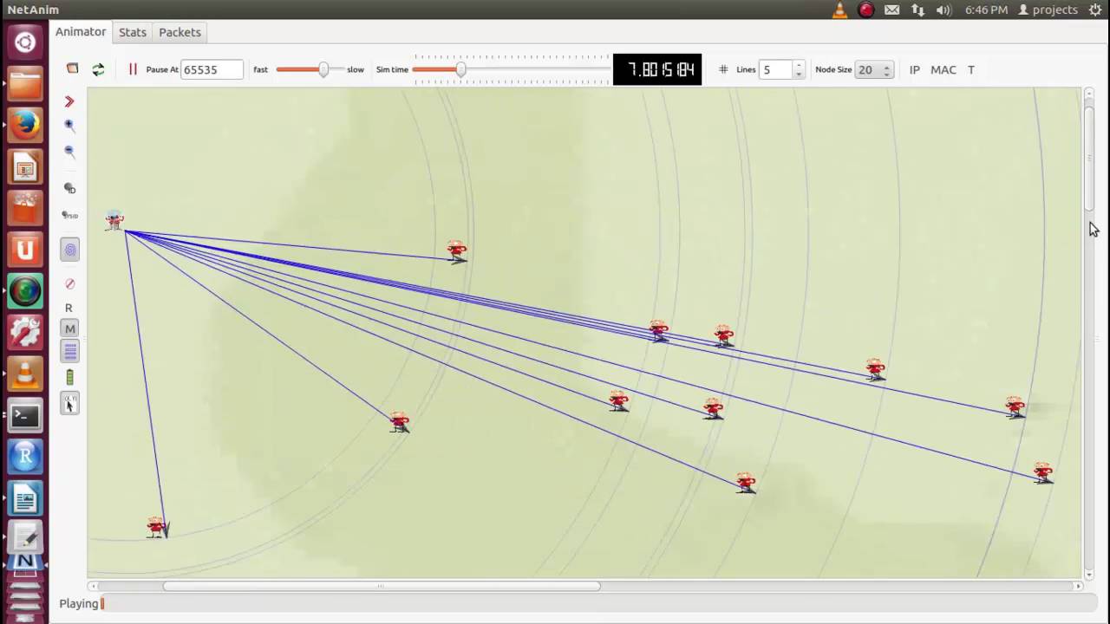Open LibreOffice Writer from launcher
Screen dimensions: 1110x624
point(25,500)
